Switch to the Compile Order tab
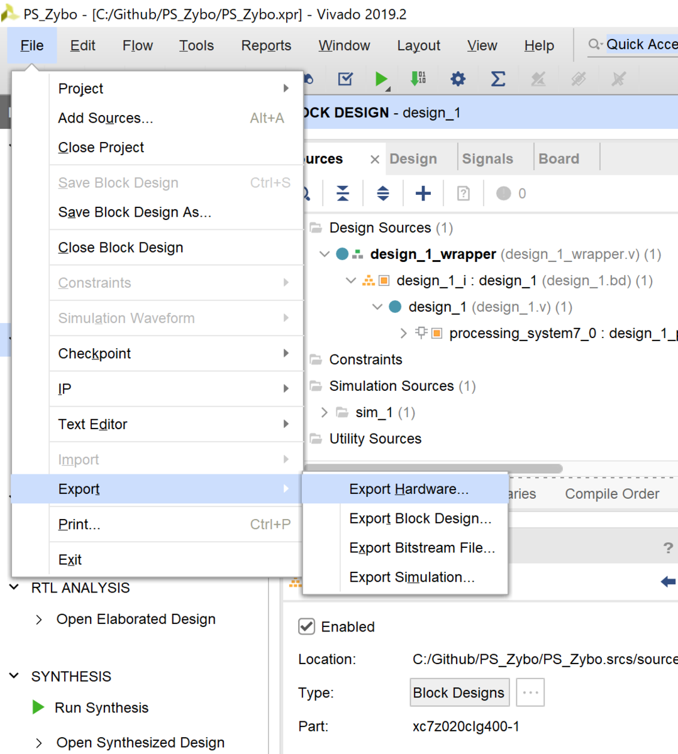 612,494
